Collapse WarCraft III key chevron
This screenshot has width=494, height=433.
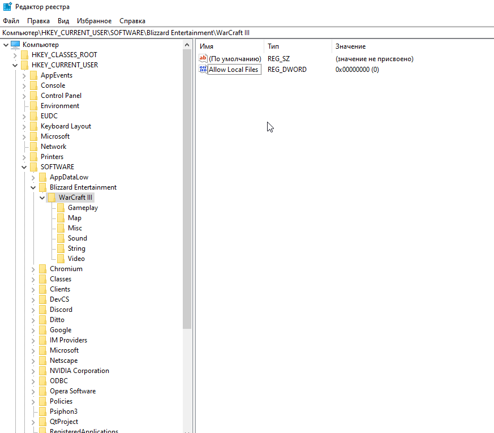42,198
